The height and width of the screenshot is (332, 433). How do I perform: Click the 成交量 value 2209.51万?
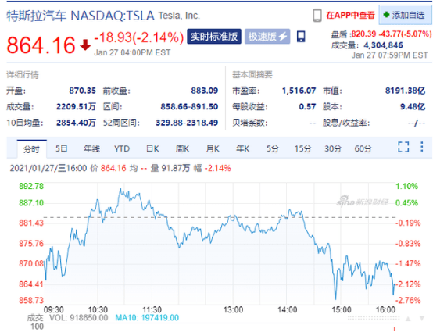(x=76, y=106)
